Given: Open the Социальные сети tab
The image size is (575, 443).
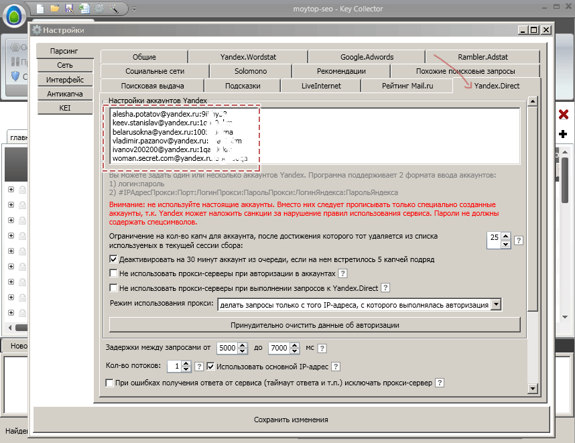Looking at the screenshot, I should (x=155, y=71).
